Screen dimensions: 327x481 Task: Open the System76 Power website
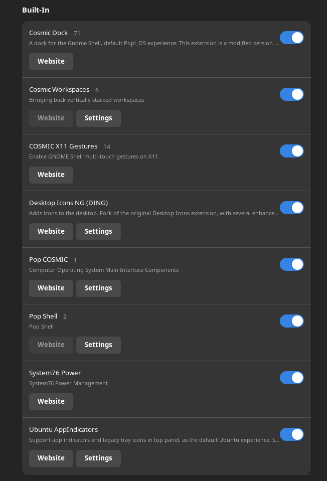coord(51,401)
